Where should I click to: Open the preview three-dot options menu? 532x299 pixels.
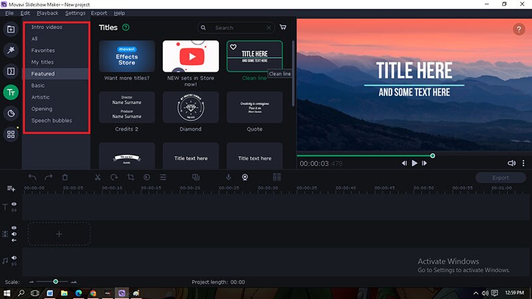[523, 163]
